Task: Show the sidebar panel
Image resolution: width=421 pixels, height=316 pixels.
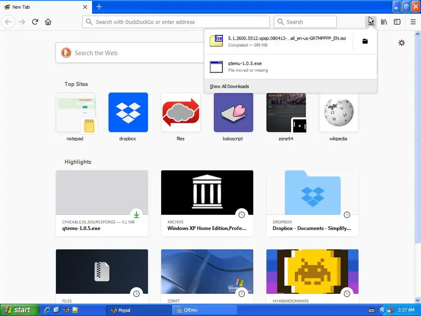Action: pyautogui.click(x=397, y=22)
